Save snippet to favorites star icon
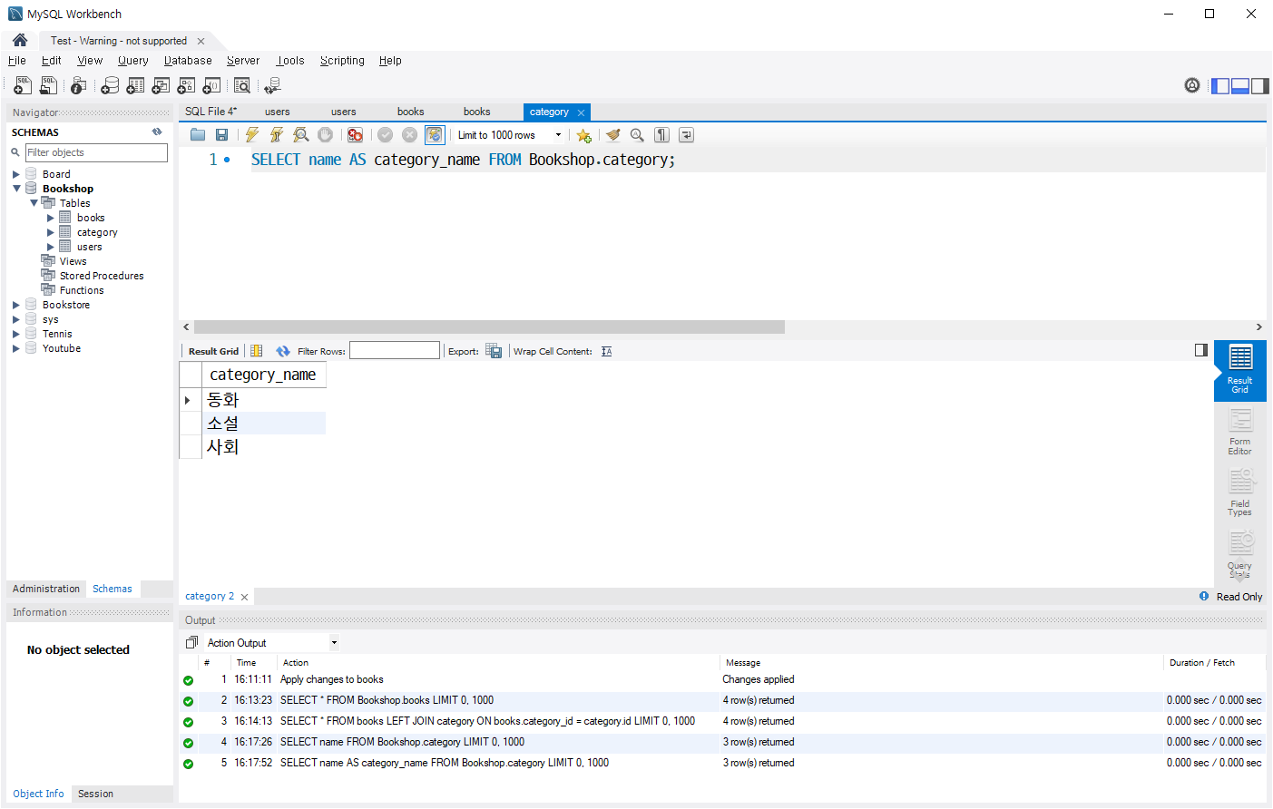 coord(583,135)
